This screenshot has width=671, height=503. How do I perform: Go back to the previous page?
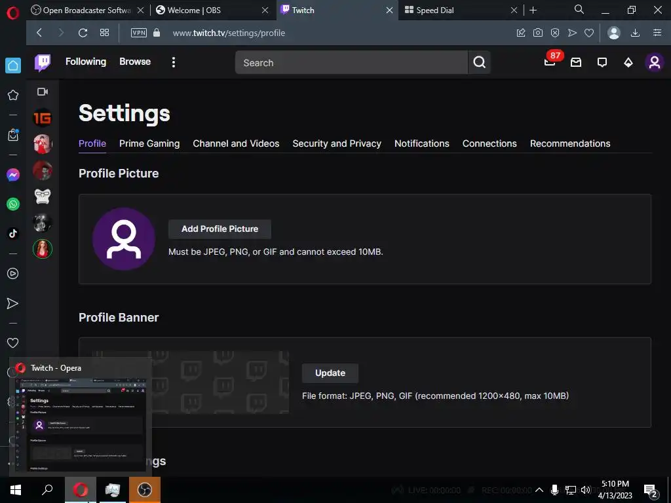point(39,33)
